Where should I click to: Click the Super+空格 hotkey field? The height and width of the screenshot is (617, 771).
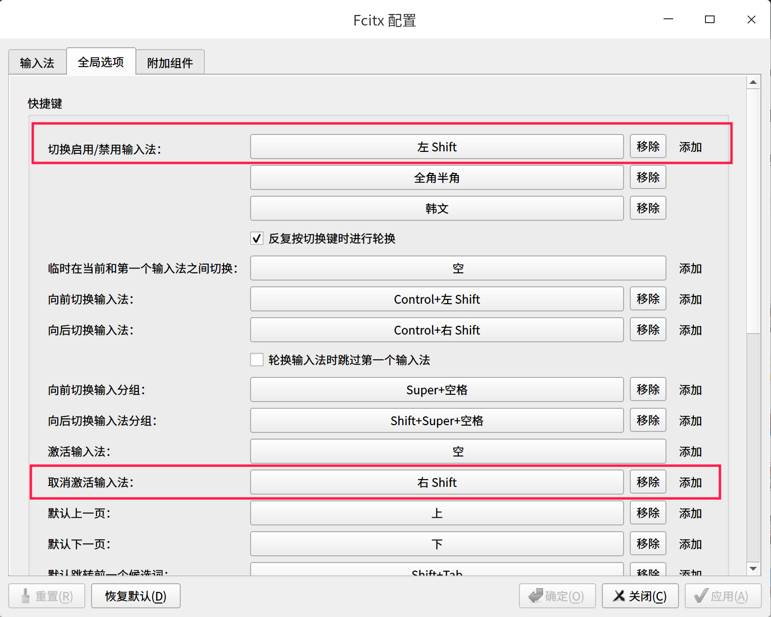coord(437,389)
